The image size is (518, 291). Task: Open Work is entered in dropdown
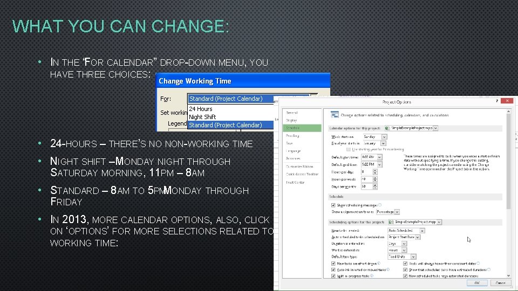[404, 250]
